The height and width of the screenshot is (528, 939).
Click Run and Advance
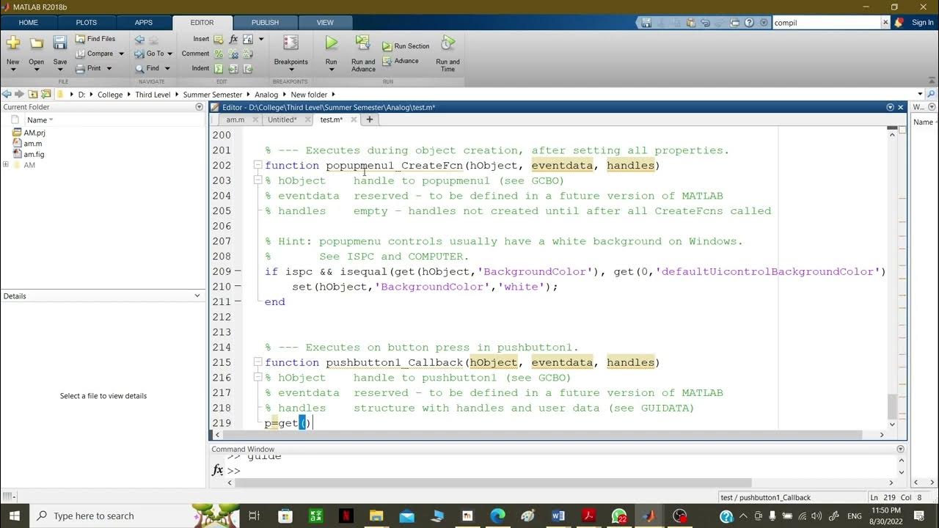point(363,53)
